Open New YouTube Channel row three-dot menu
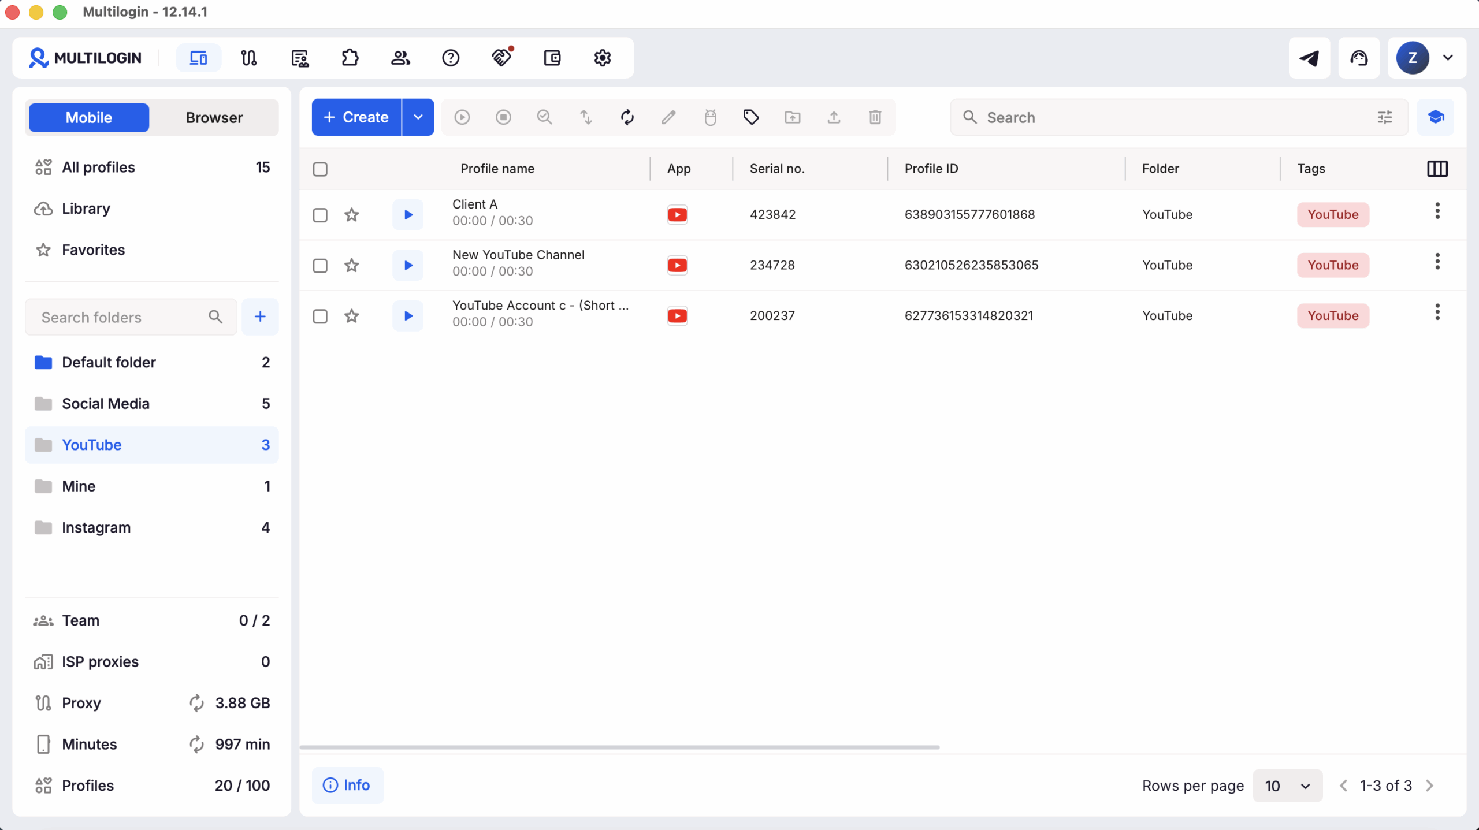The image size is (1479, 830). click(1437, 262)
